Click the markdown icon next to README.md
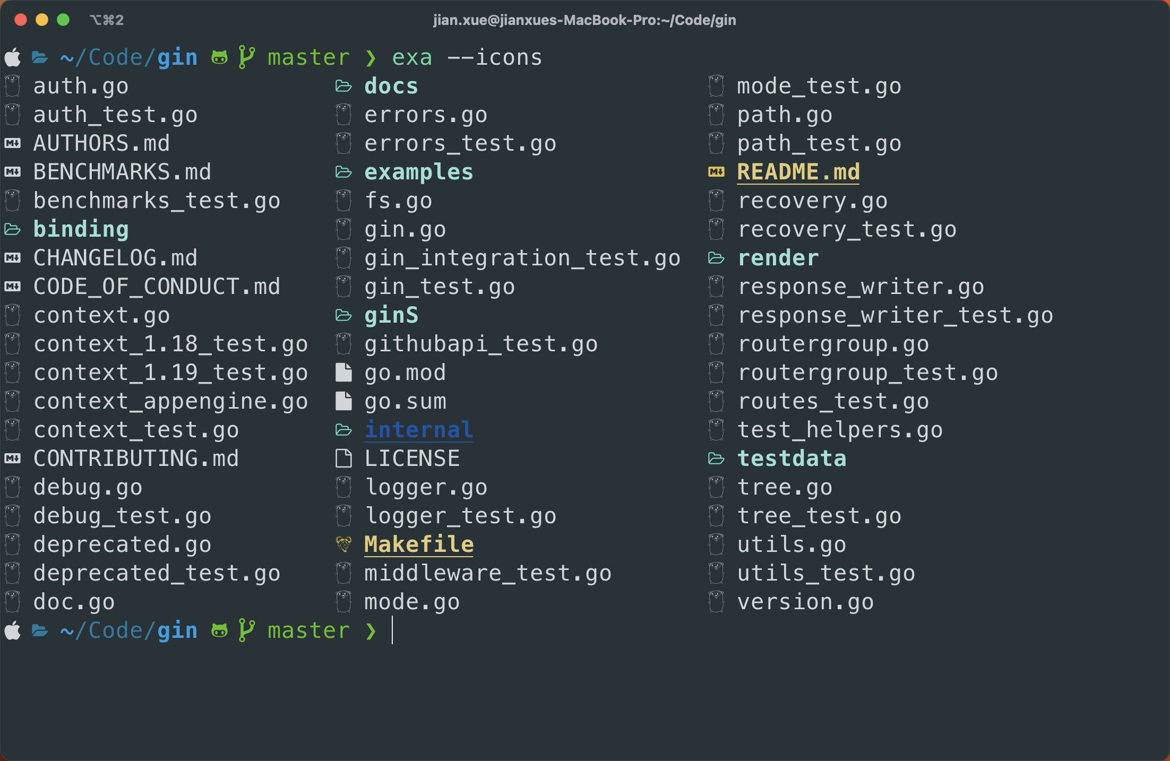This screenshot has height=761, width=1170. [x=716, y=171]
